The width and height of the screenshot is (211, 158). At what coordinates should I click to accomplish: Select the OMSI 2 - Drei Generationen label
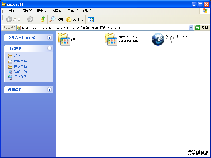point(129,39)
